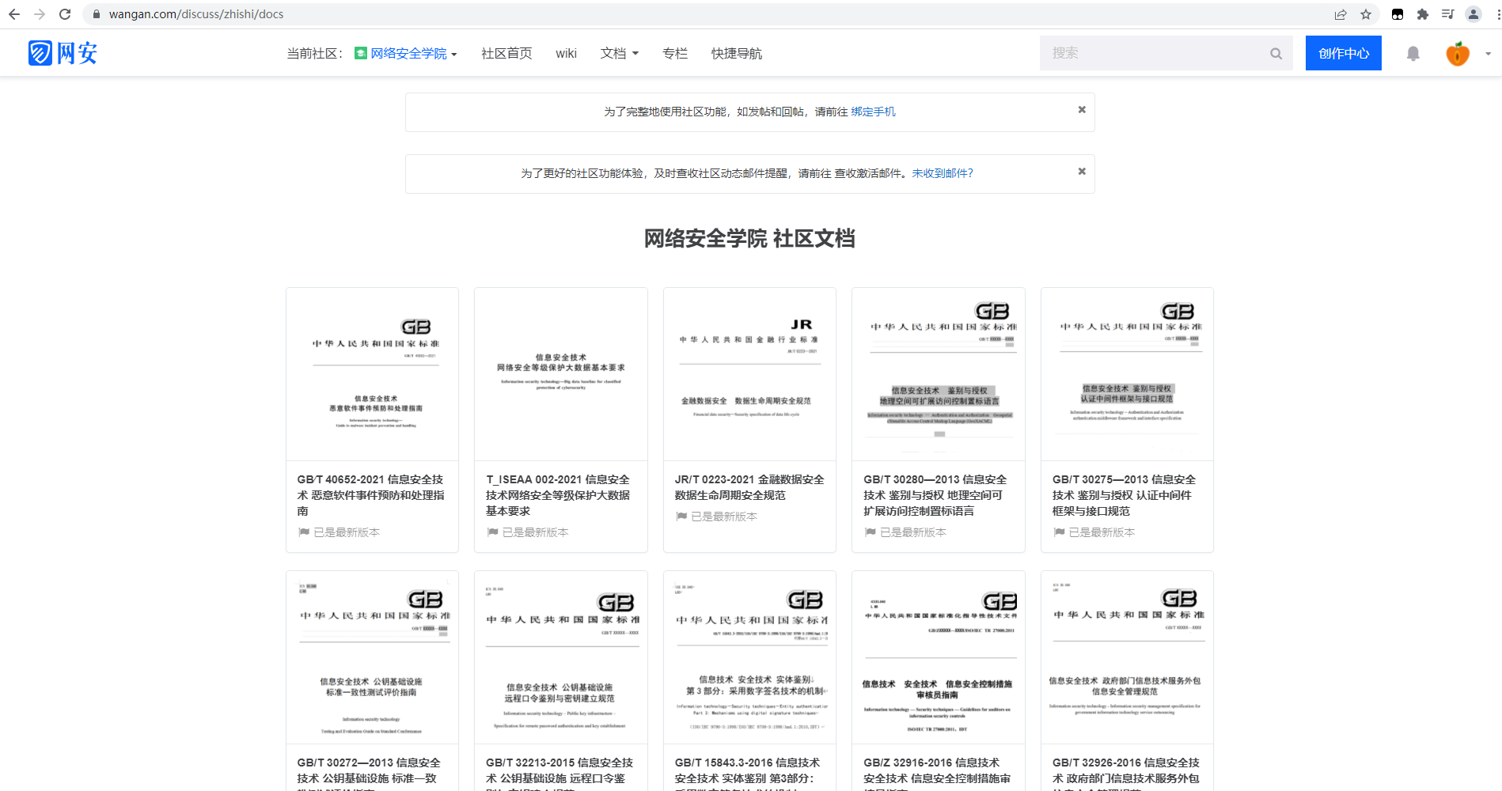Share this page via toolbar icon
Image resolution: width=1502 pixels, height=791 pixels.
click(1341, 14)
